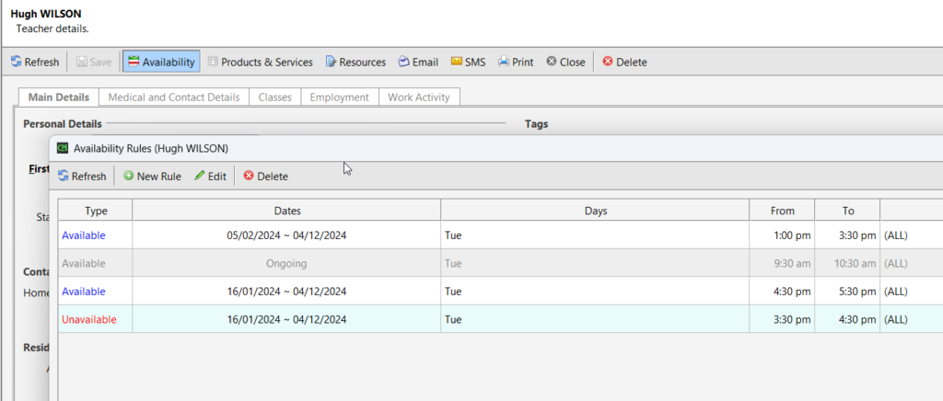Open Resources from the toolbar
Screen dimensions: 943x401
coord(356,62)
